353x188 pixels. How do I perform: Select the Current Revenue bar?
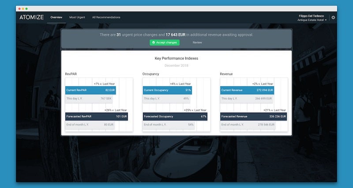click(247, 90)
